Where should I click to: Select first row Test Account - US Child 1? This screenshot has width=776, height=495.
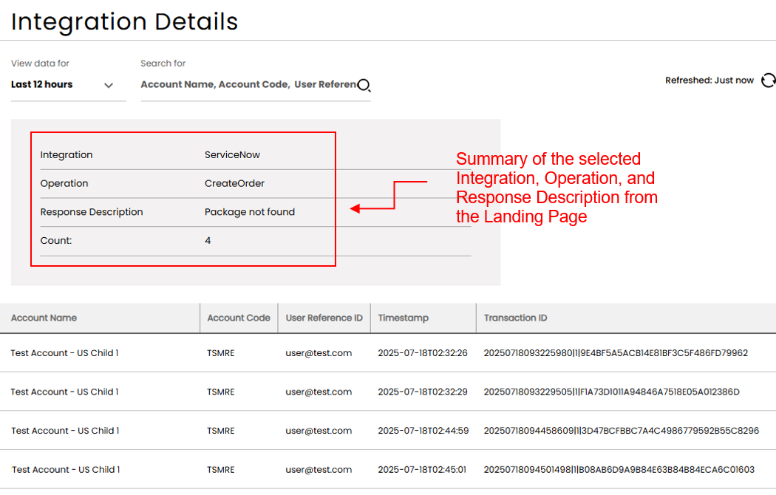(x=64, y=353)
